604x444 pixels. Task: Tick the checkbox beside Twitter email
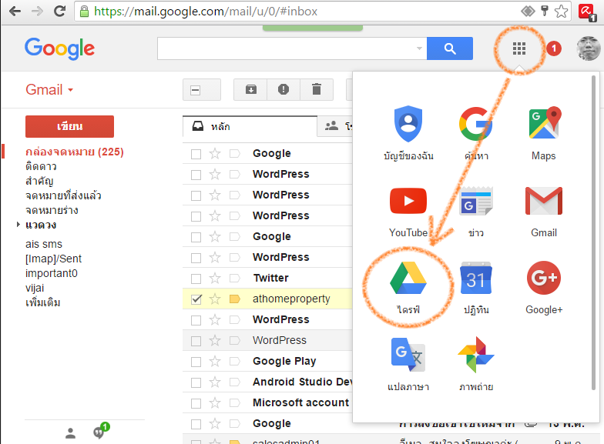(196, 279)
